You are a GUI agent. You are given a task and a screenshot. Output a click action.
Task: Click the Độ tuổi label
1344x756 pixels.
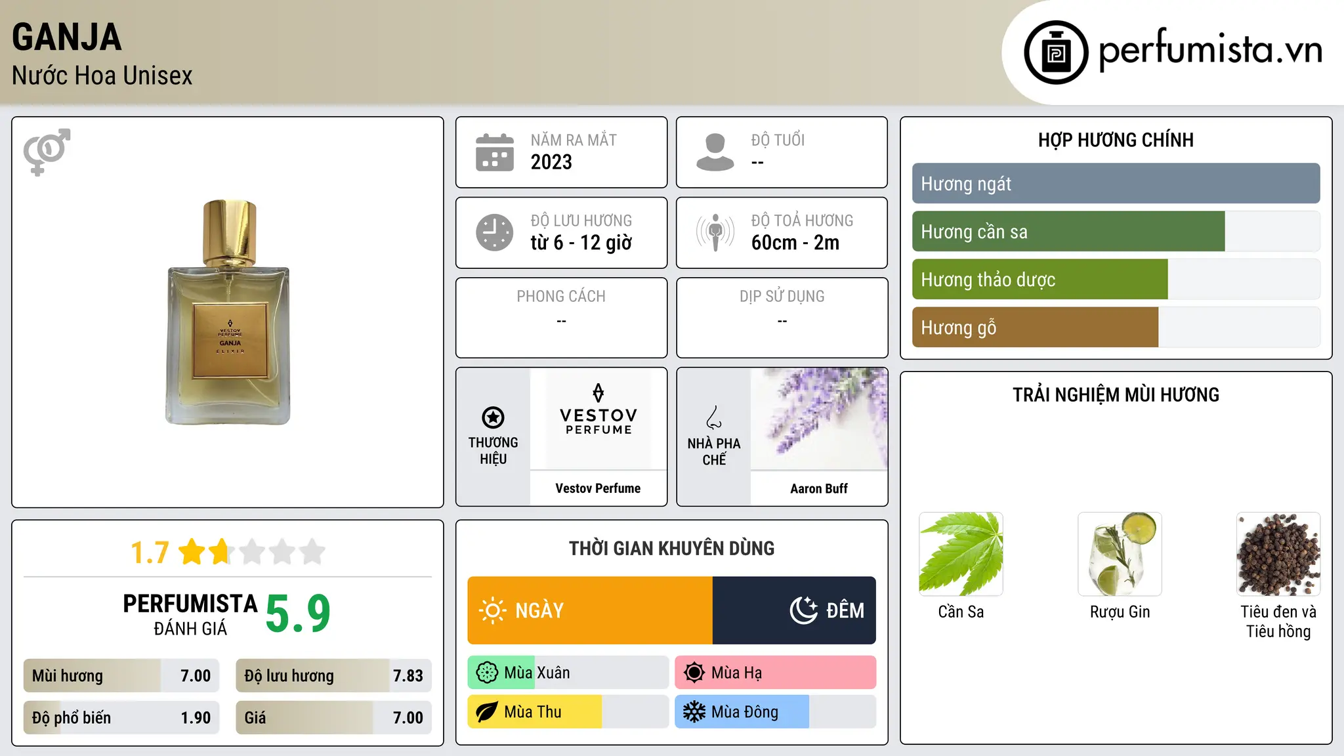pyautogui.click(x=778, y=140)
